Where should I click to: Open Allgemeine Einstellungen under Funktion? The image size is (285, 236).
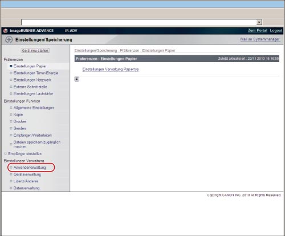[x=34, y=108]
